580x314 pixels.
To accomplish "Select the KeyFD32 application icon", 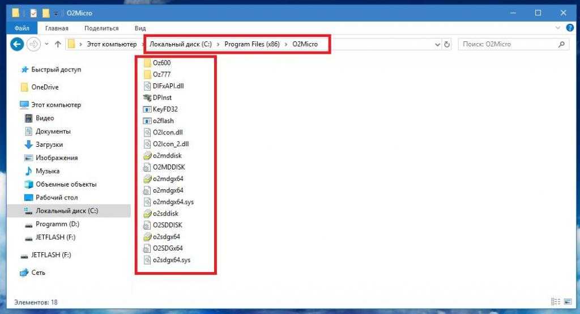I will tap(147, 109).
